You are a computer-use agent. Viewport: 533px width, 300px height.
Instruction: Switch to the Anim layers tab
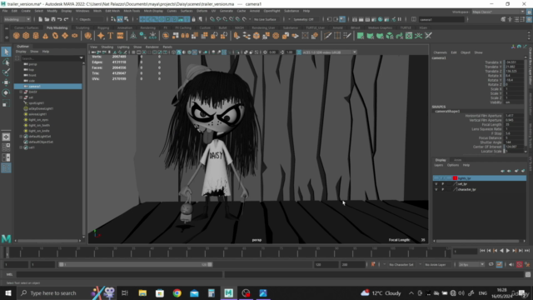tap(457, 160)
